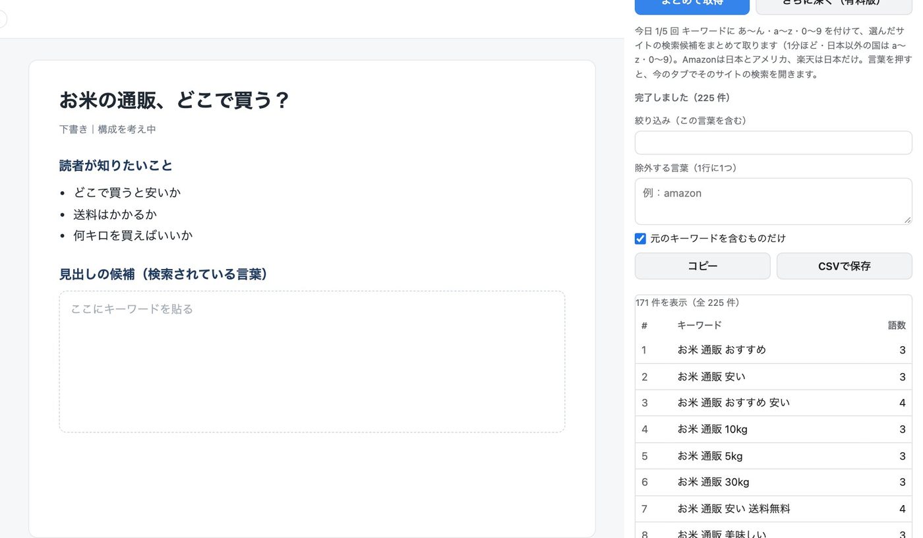Click the 語数 column header
The image size is (923, 538).
tap(897, 325)
